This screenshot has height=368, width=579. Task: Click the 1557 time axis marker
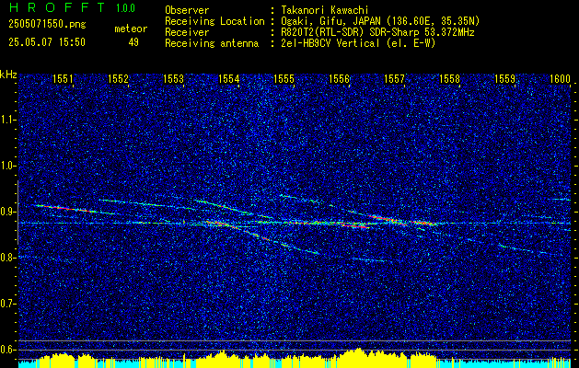tap(394, 78)
